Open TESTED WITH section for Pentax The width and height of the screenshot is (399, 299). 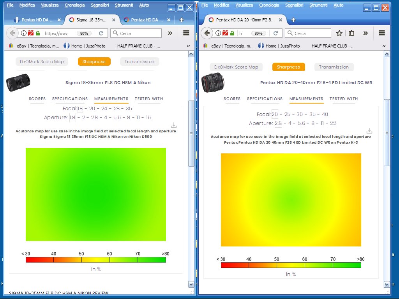(x=344, y=98)
